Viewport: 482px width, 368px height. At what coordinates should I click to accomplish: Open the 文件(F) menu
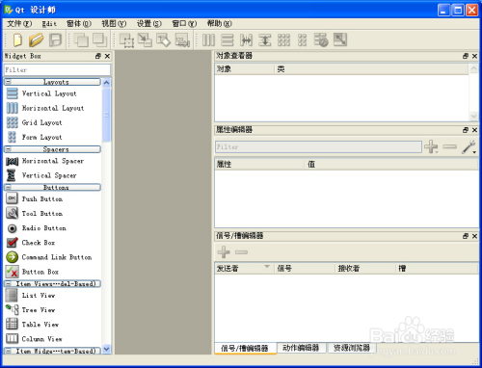coord(19,23)
